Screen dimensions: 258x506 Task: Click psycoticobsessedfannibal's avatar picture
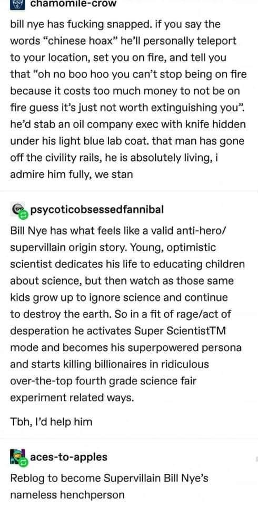click(17, 209)
